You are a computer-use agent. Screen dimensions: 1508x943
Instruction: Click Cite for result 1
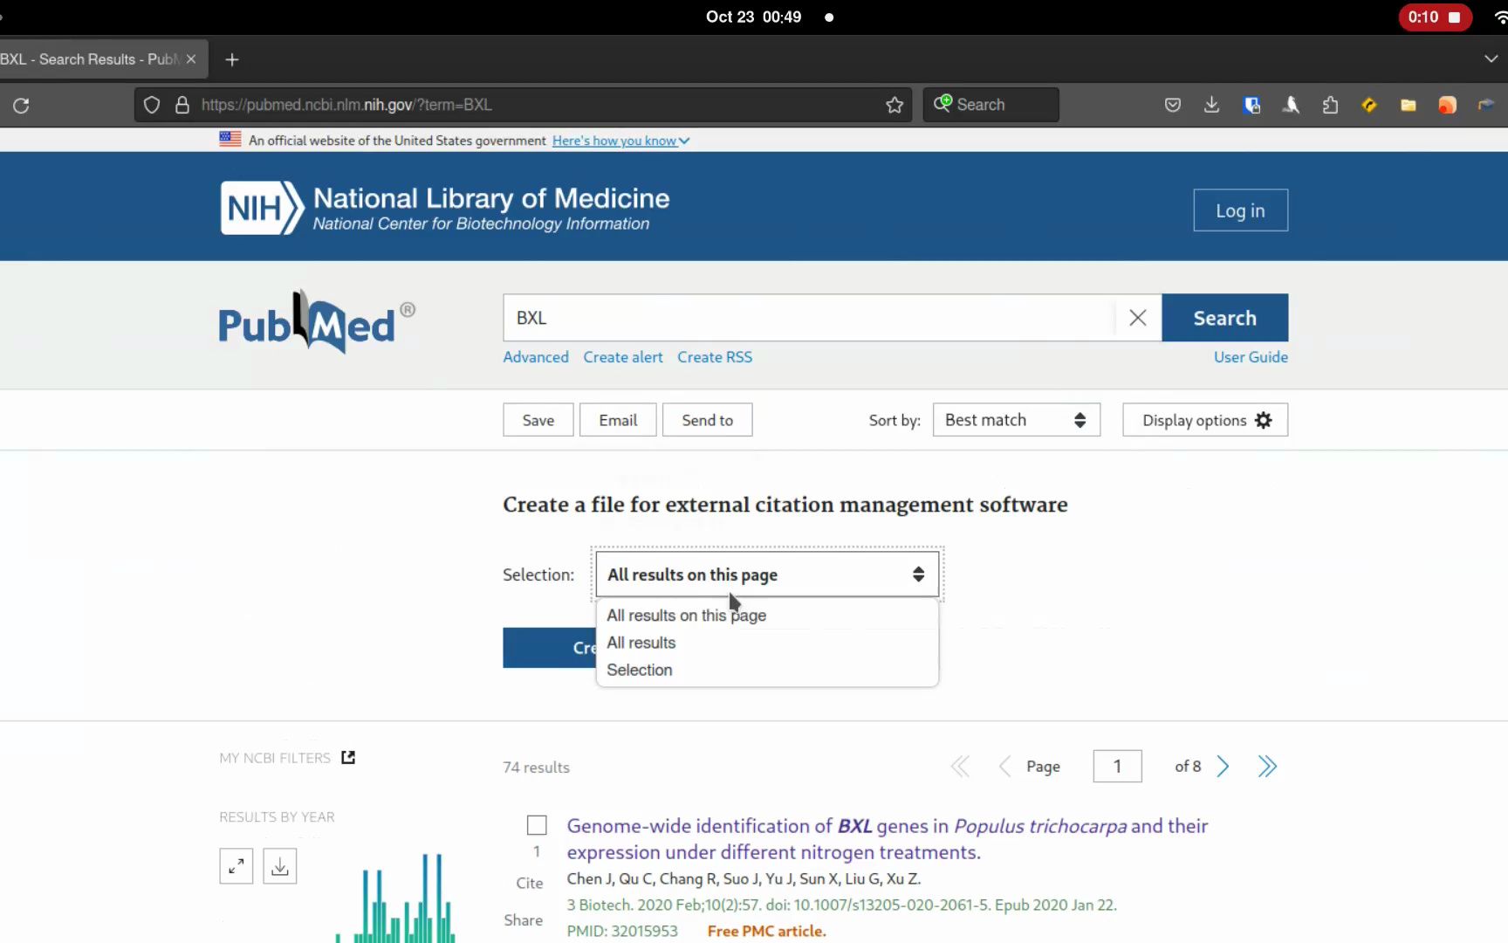click(x=530, y=883)
